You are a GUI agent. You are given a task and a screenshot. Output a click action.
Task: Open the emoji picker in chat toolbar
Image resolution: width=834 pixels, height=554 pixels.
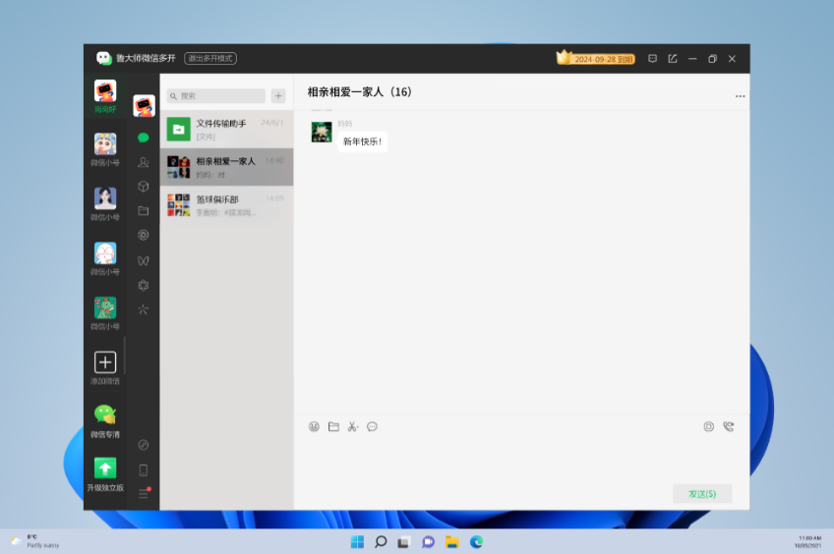tap(314, 426)
